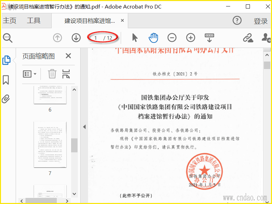
Task: Select the arrow selection tool
Action: click(135, 38)
